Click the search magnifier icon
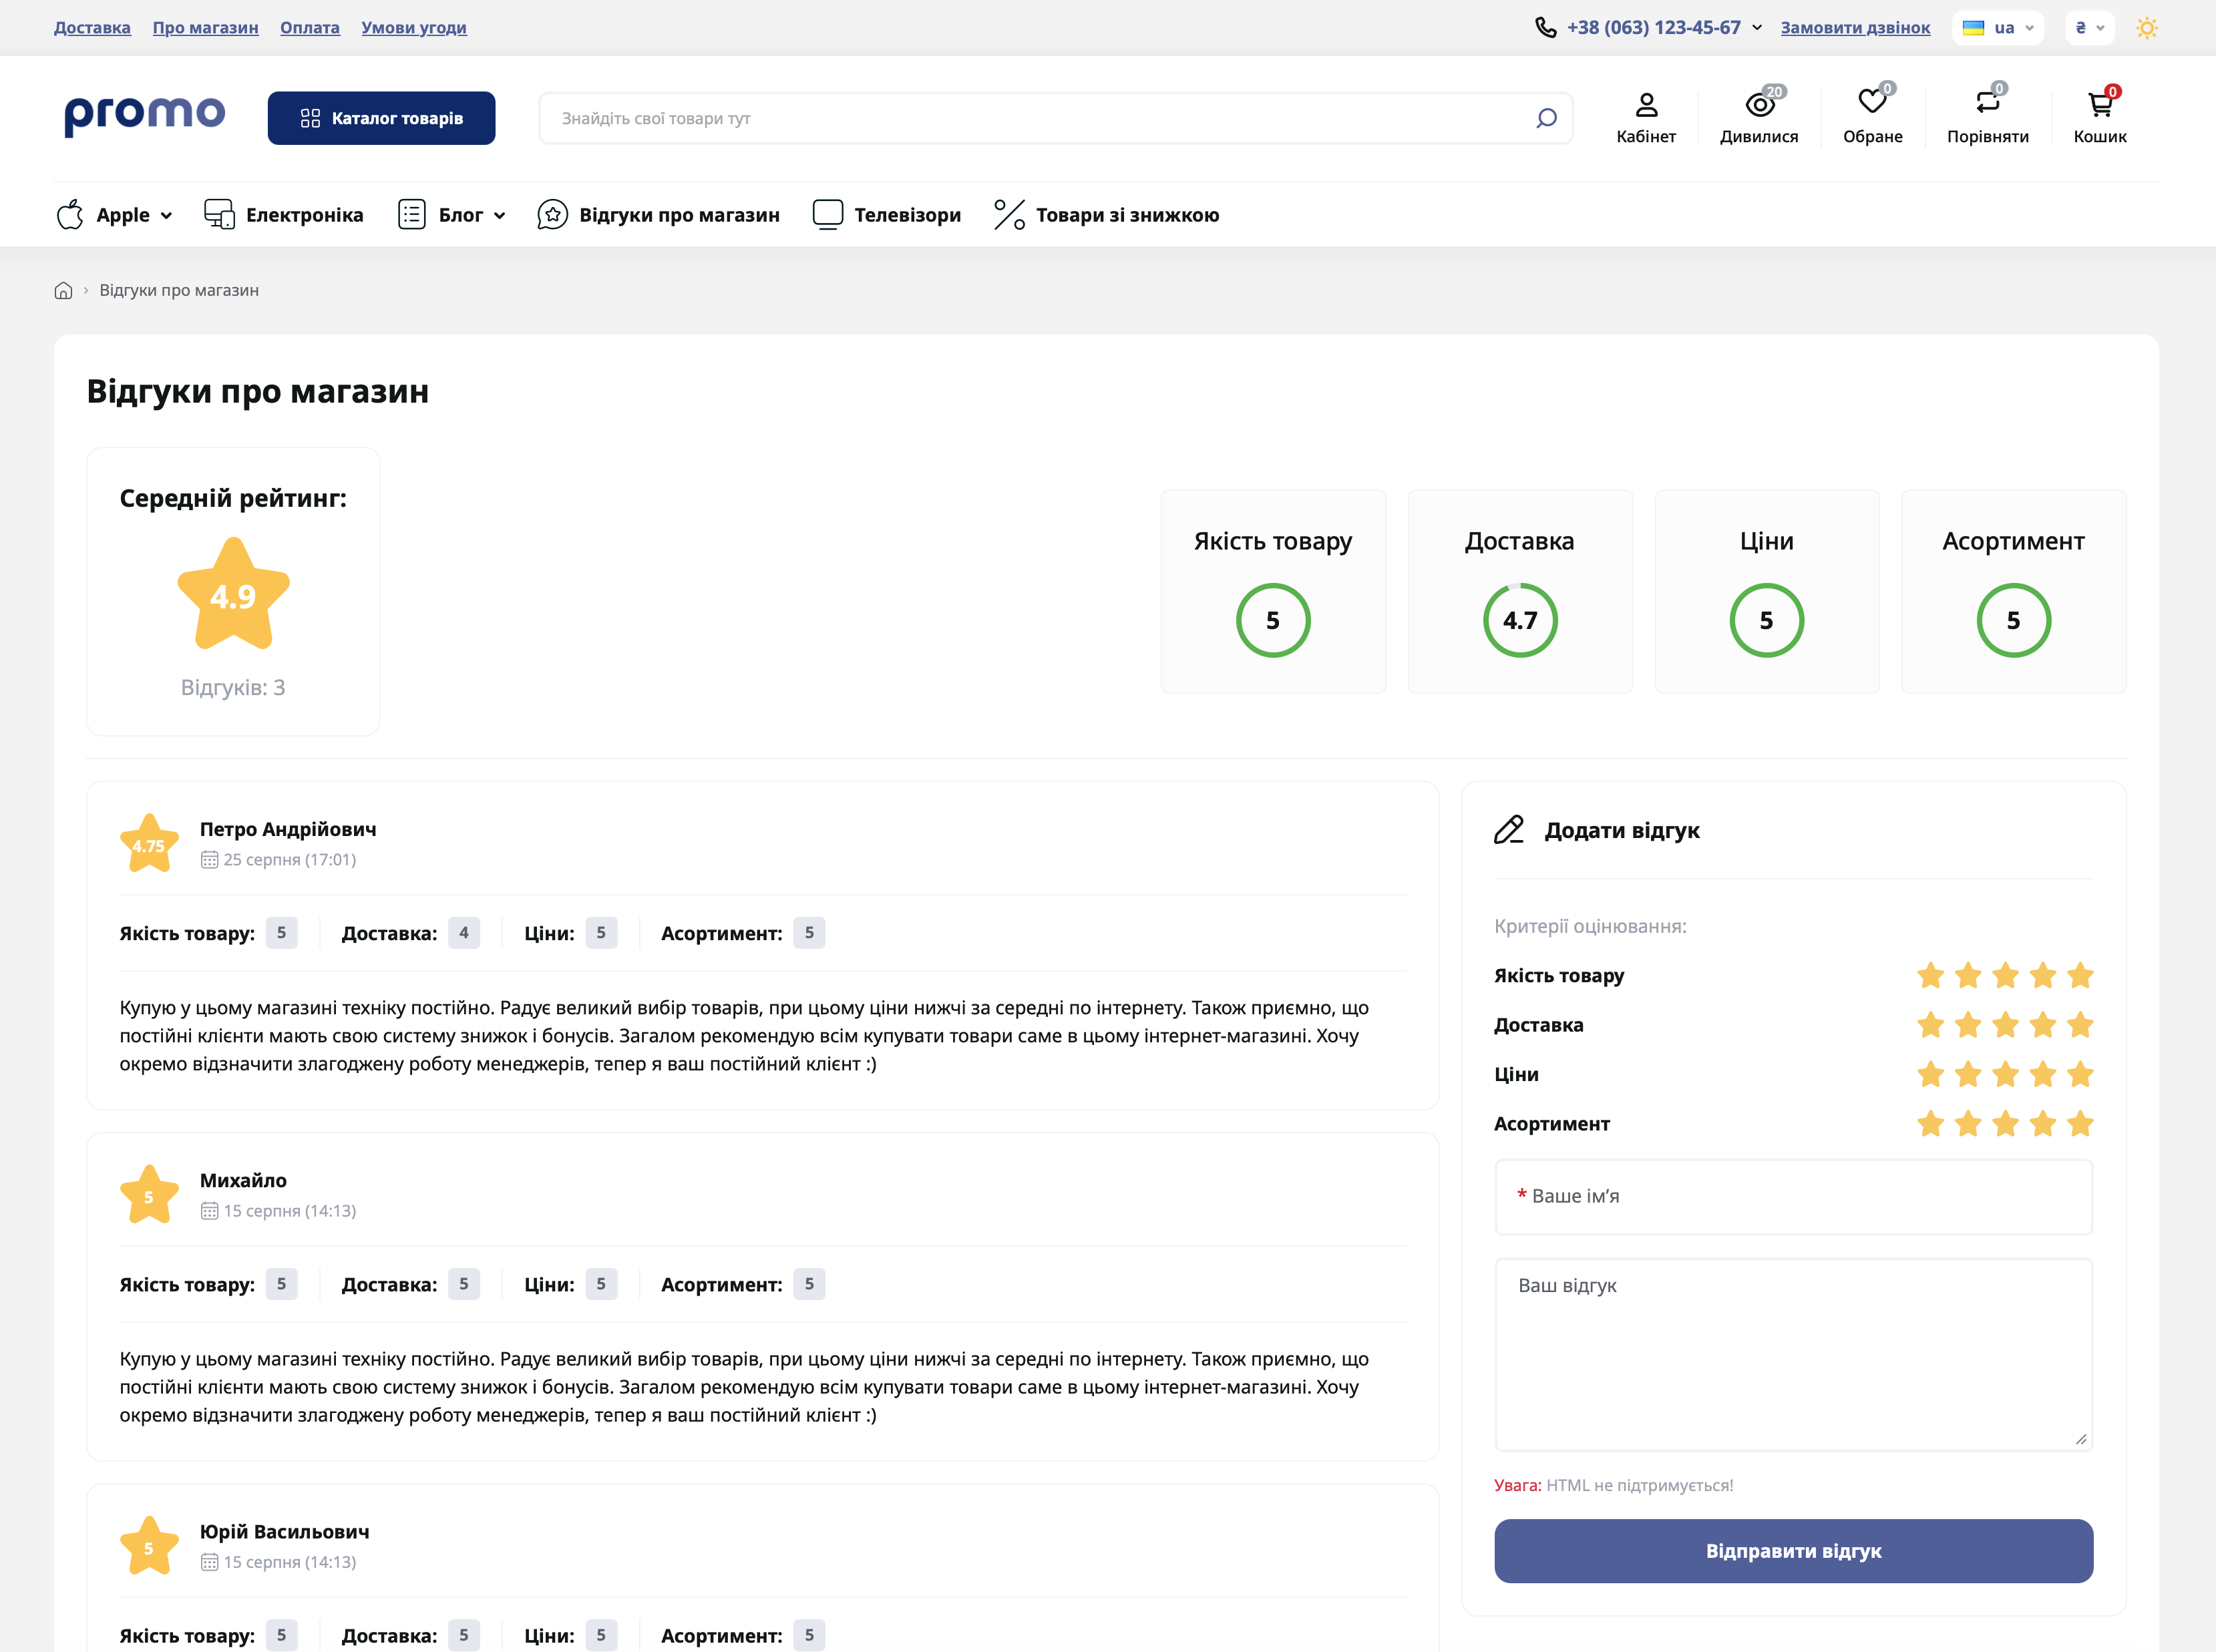The image size is (2216, 1652). [x=1546, y=118]
